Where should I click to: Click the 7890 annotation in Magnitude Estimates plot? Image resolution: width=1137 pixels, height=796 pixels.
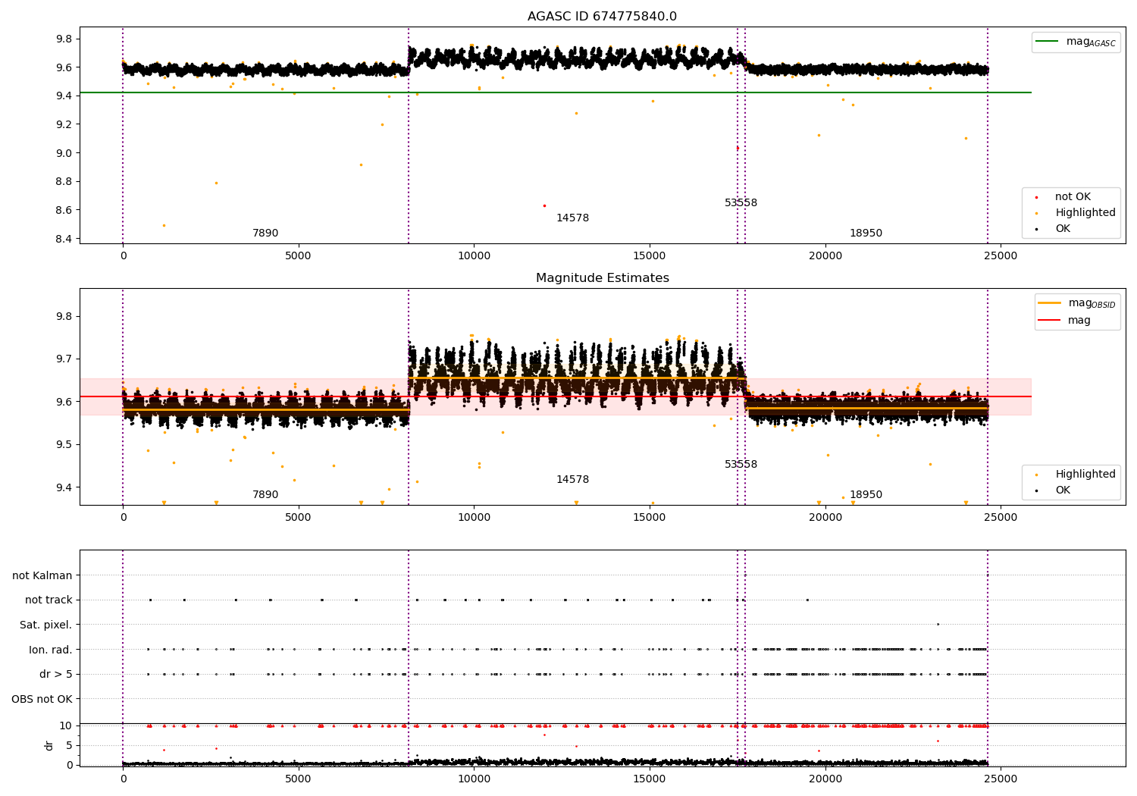(265, 495)
